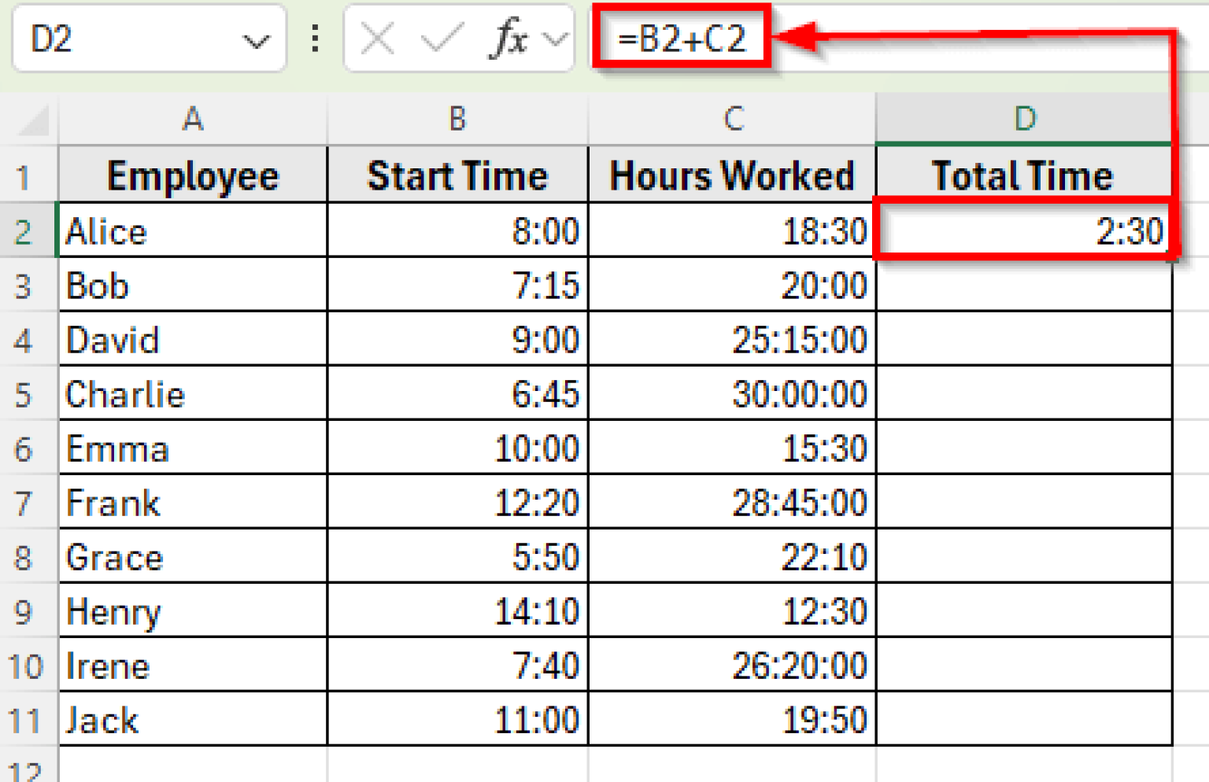Select row header 2 next to Alice

[x=28, y=231]
